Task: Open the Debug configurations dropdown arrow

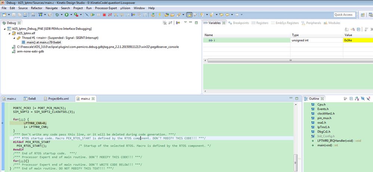Action: click(x=62, y=15)
